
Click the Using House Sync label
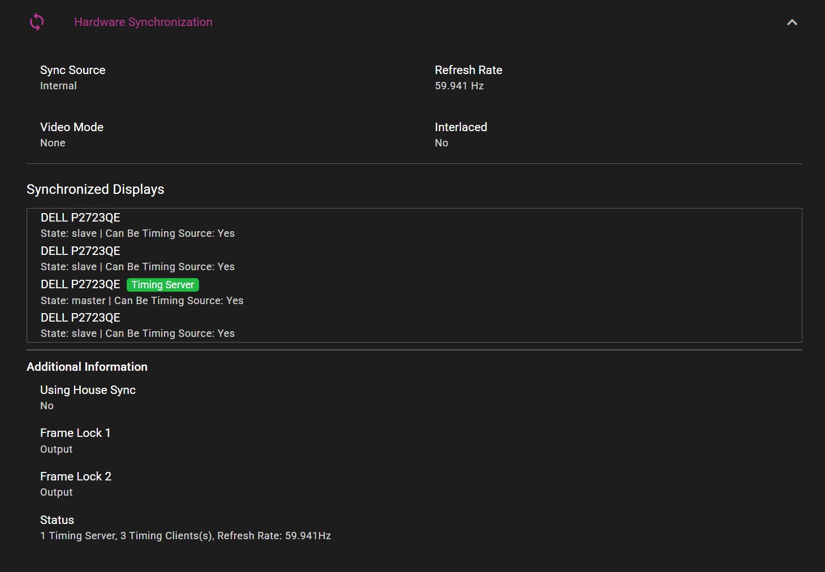point(88,390)
